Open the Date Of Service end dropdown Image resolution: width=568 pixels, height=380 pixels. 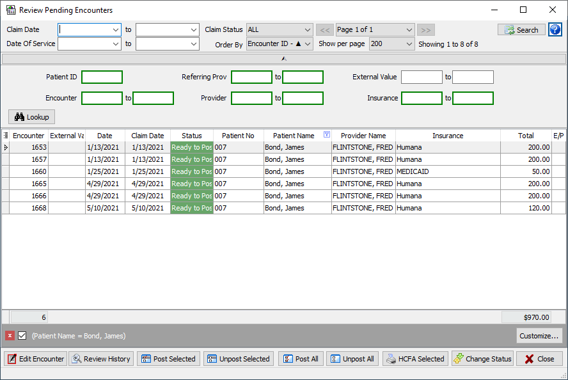point(193,44)
